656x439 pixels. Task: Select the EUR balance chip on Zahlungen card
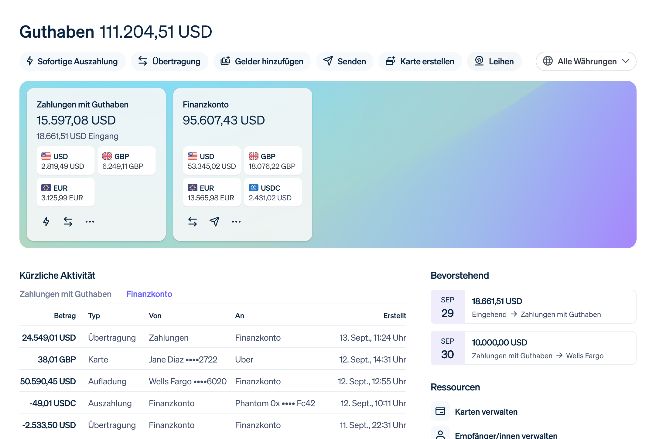pos(65,192)
